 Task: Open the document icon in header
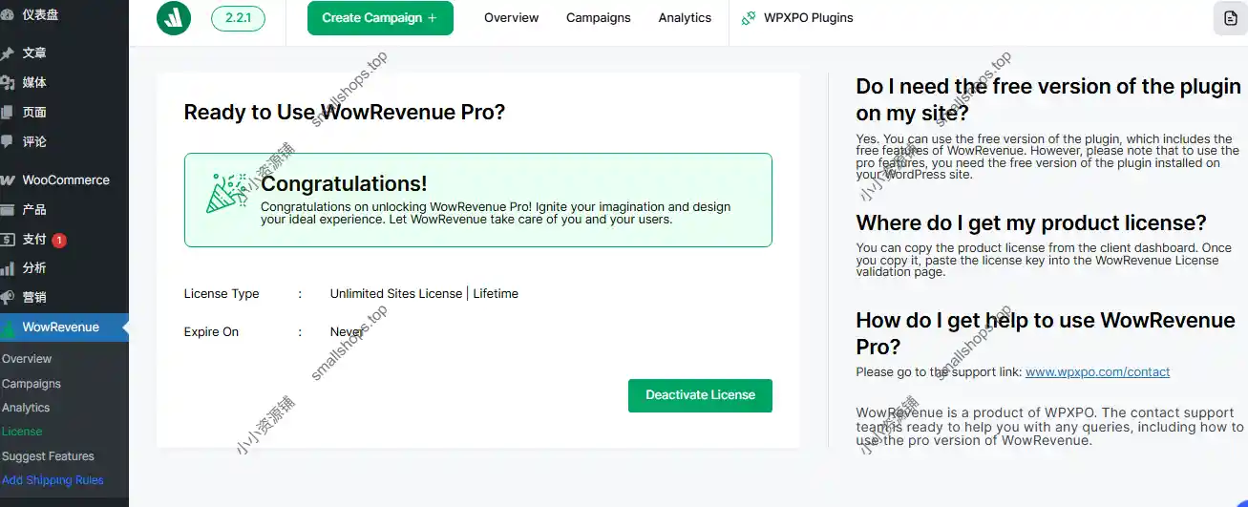(1230, 18)
